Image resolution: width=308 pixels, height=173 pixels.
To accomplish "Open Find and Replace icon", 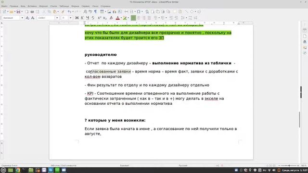I will click(x=85, y=12).
